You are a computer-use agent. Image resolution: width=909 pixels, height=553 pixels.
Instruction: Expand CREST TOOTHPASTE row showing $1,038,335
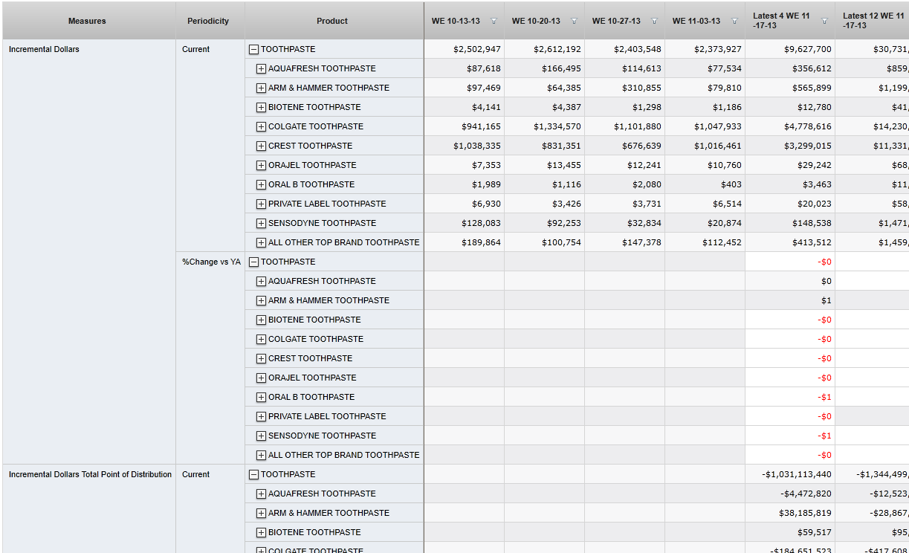tap(261, 146)
